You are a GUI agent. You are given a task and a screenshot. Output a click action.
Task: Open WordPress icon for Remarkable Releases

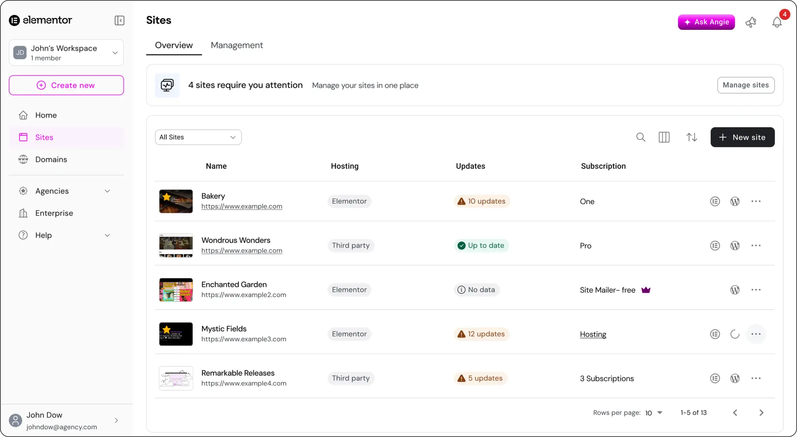click(x=735, y=378)
